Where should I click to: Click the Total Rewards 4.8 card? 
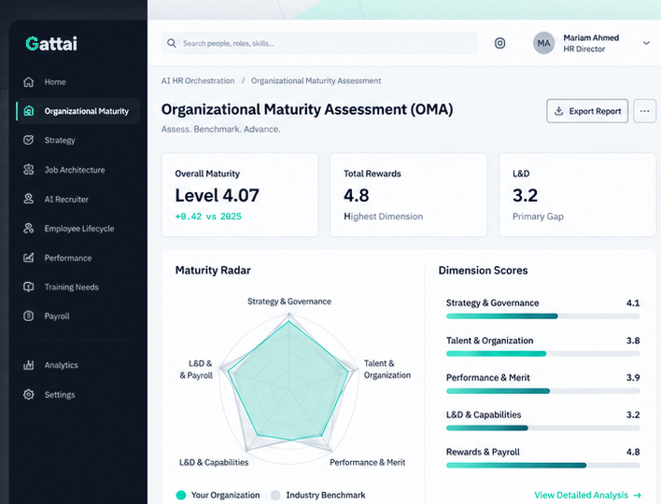click(409, 195)
